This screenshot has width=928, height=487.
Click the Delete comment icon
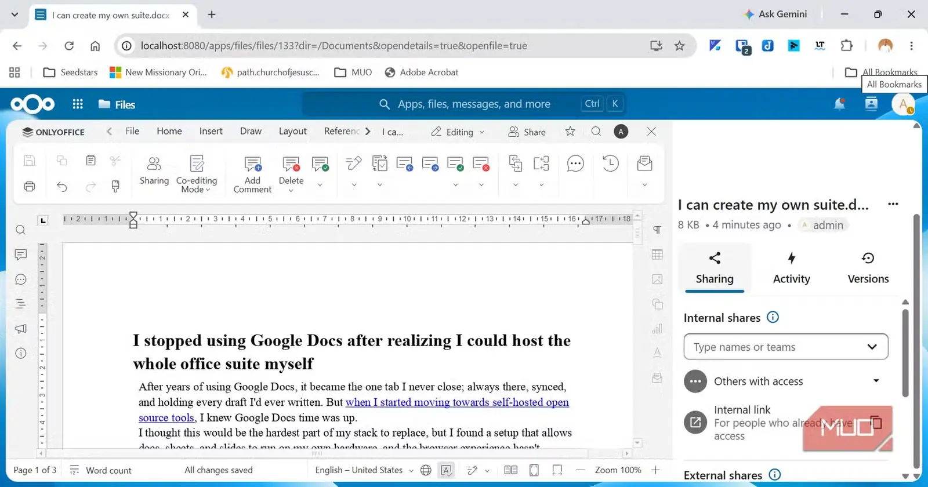click(291, 164)
